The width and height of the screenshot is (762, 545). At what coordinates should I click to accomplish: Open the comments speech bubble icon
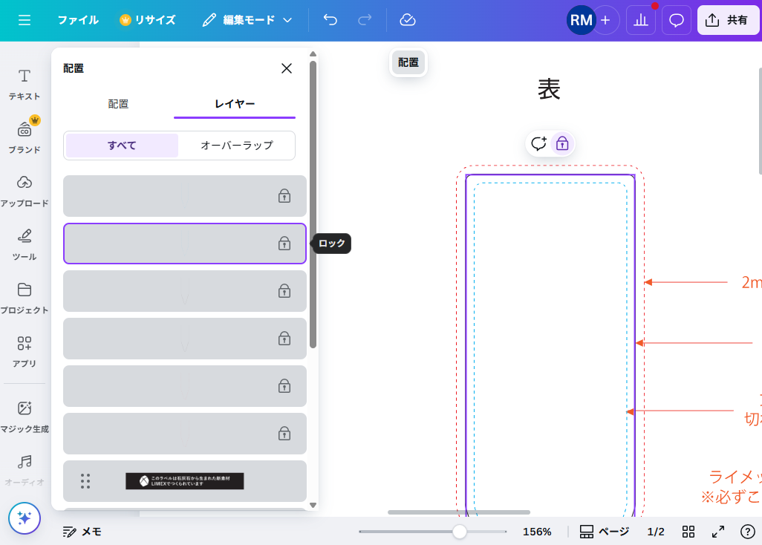pyautogui.click(x=677, y=20)
